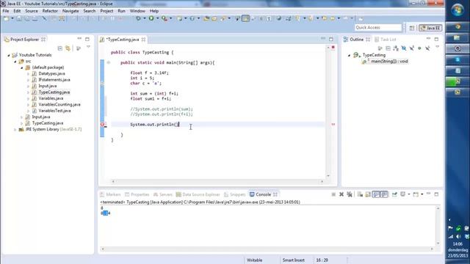The width and height of the screenshot is (470, 264).
Task: Open the Window menu
Action: 137,11
